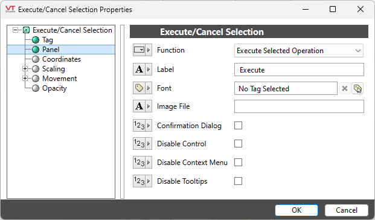Clear the selected Font tag with X icon
Screen dimensions: 375x220
click(344, 89)
